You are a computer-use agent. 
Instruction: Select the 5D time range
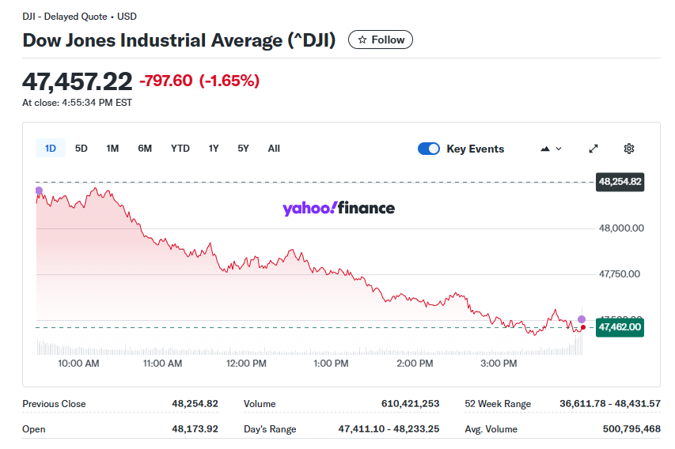[x=82, y=149]
